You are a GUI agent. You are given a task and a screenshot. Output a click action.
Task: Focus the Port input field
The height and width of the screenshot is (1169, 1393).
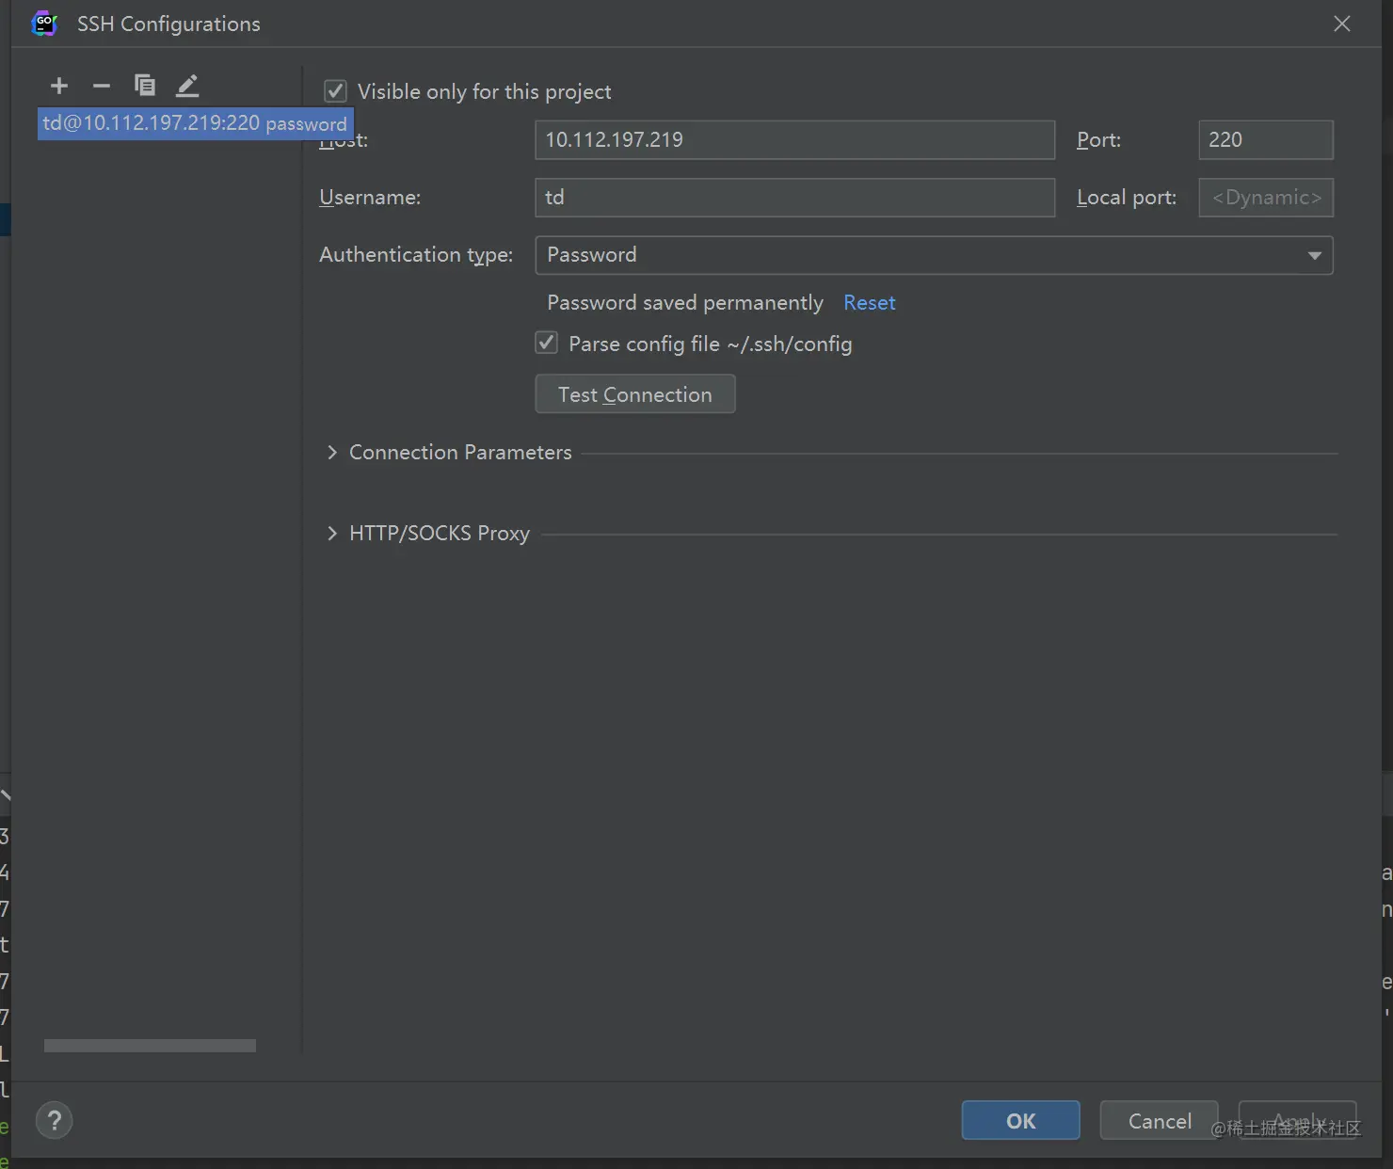pyautogui.click(x=1266, y=140)
